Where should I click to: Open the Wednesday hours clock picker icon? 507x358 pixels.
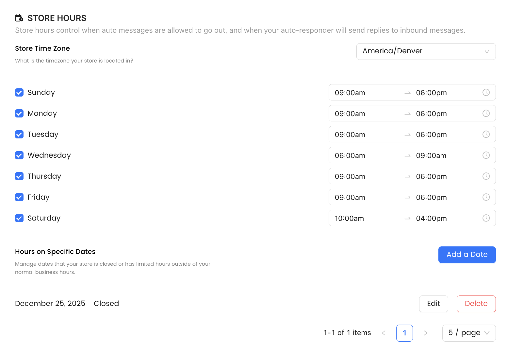(x=486, y=155)
